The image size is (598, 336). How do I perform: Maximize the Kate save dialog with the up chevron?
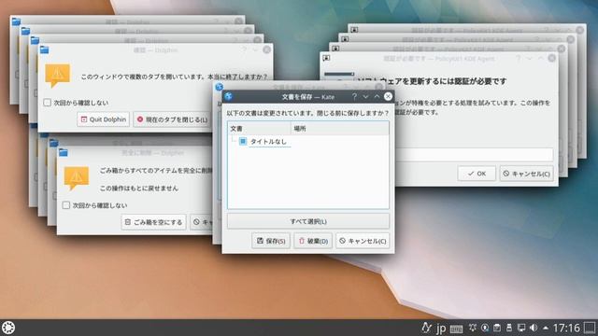(x=377, y=97)
